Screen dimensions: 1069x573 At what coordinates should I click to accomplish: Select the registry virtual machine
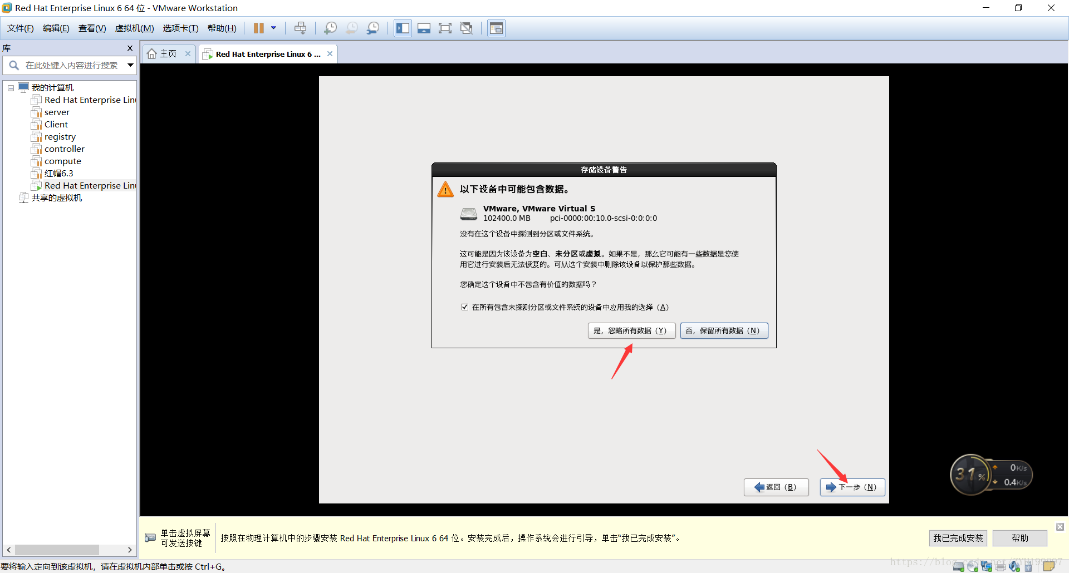click(60, 137)
